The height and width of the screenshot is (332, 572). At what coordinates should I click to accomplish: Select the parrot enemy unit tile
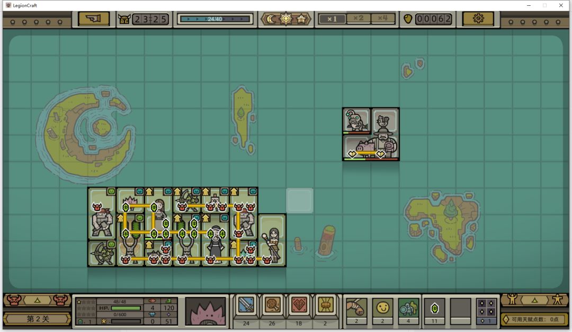356,121
